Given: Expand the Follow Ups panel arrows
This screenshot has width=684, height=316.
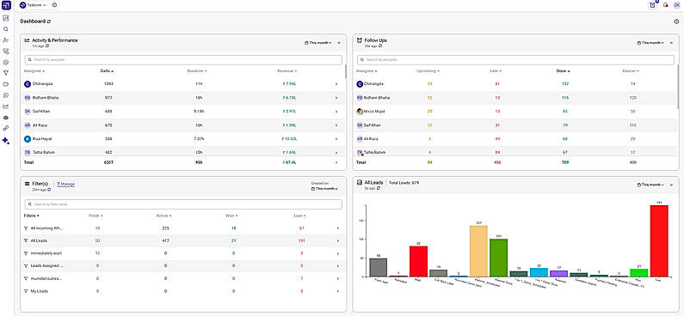Looking at the screenshot, I should 671,43.
